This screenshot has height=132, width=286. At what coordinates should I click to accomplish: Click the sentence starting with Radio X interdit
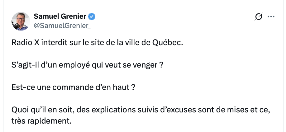point(97,43)
